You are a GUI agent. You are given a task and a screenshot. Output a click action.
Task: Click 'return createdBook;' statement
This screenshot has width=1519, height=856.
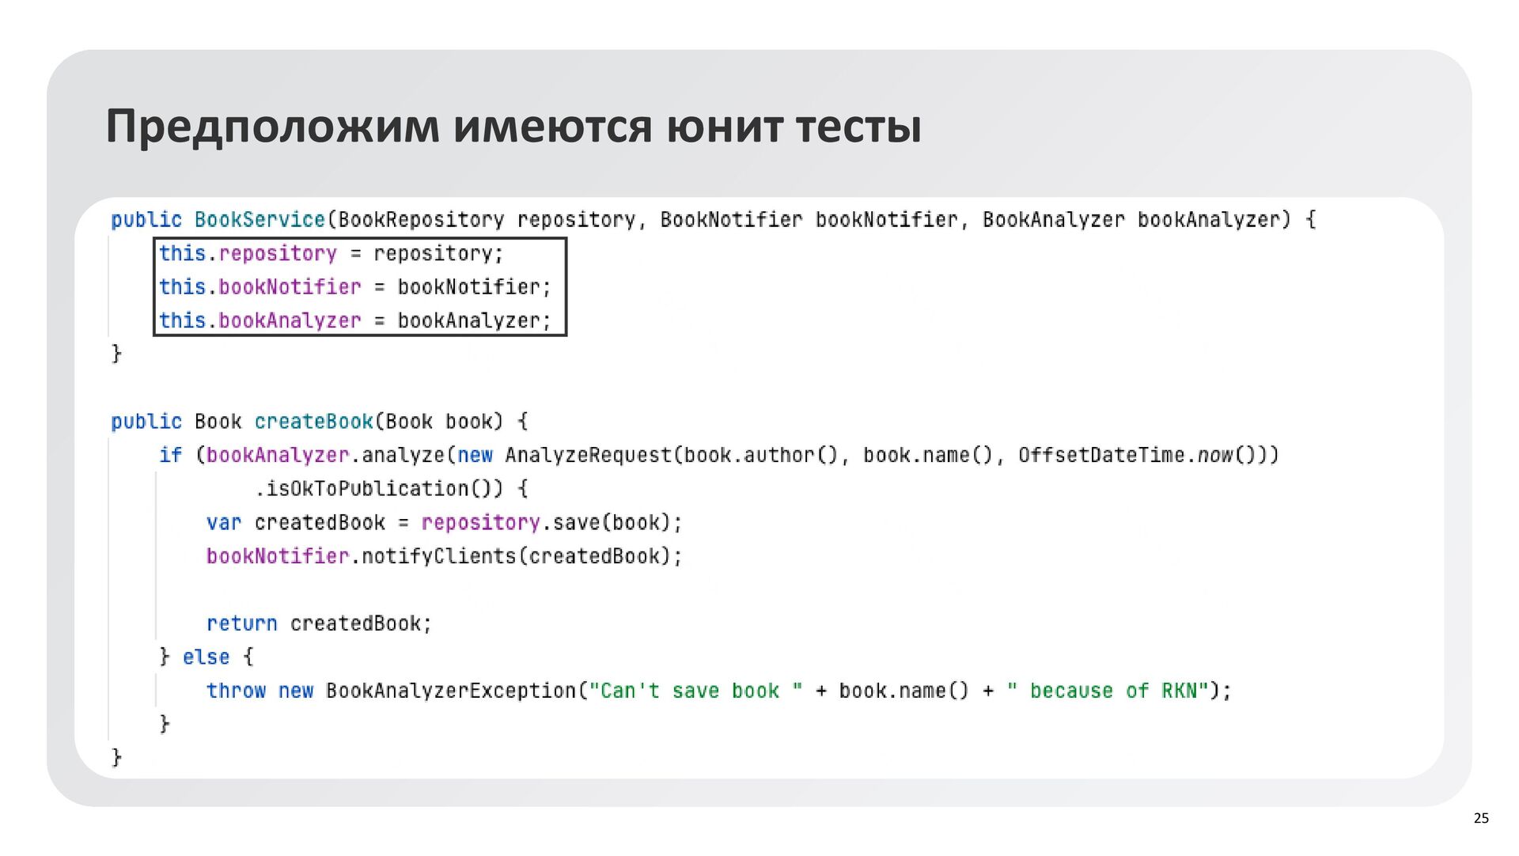319,623
